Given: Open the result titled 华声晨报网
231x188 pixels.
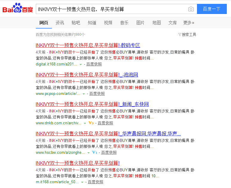Looking at the screenshot, I should click(x=108, y=134).
